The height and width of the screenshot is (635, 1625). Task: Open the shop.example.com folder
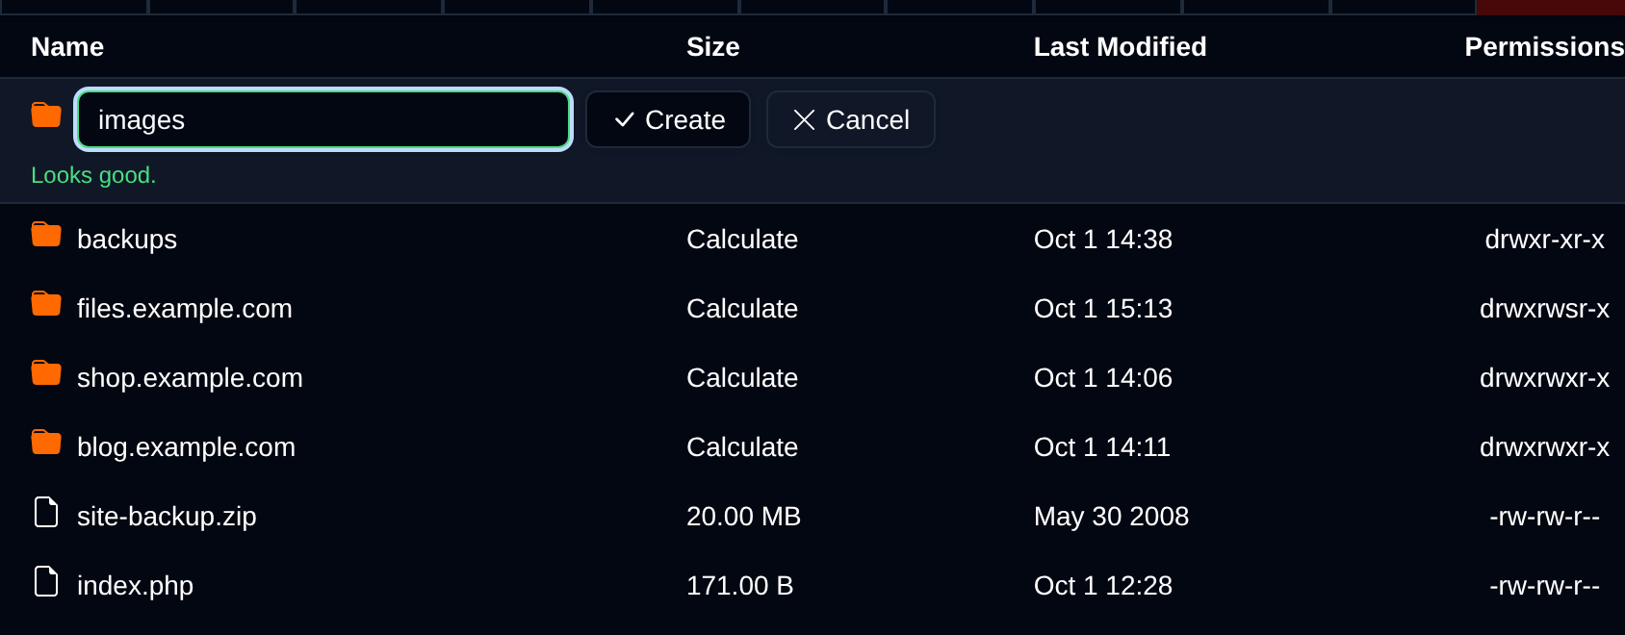click(190, 378)
